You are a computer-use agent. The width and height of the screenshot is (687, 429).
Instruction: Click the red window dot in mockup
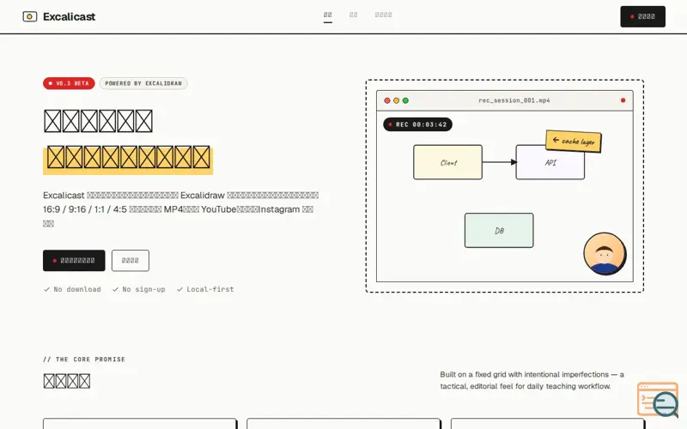click(387, 100)
